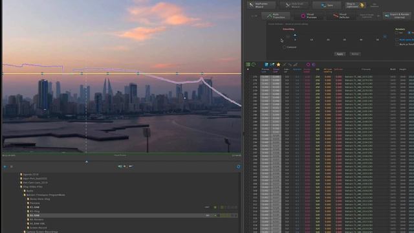Click the rightmost keyframe marker at the curve peak
The height and width of the screenshot is (233, 414).
[202, 74]
